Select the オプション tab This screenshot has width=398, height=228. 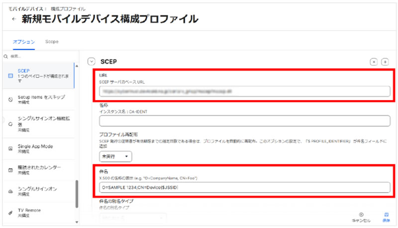(24, 42)
